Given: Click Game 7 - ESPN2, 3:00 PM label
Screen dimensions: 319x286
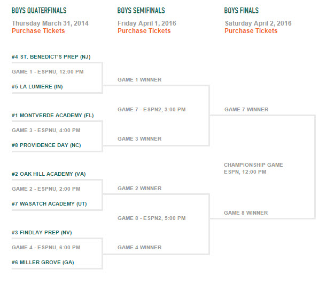Looking at the screenshot, I should click(152, 110).
